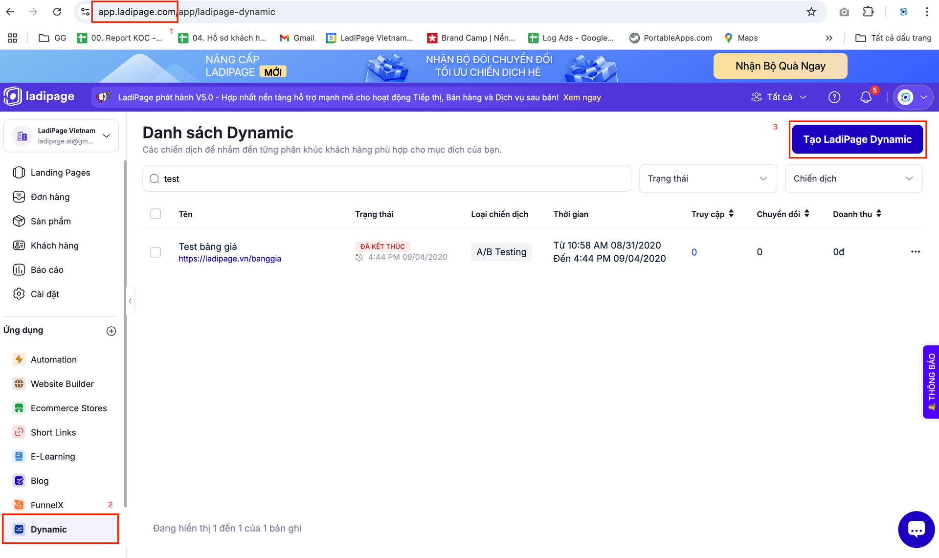The height and width of the screenshot is (558, 939).
Task: Click the browser address bar URL
Action: coord(187,12)
